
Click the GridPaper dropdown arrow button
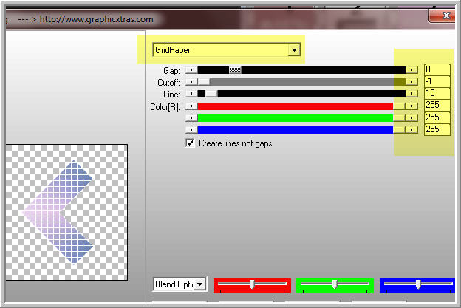(294, 50)
